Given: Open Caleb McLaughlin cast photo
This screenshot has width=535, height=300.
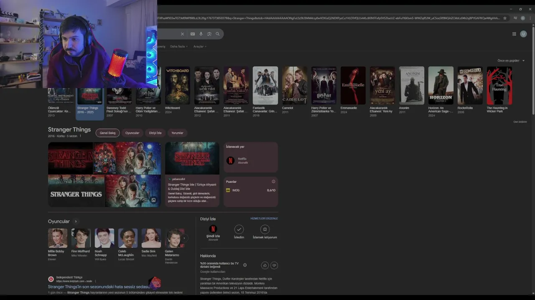Looking at the screenshot, I should (128, 238).
